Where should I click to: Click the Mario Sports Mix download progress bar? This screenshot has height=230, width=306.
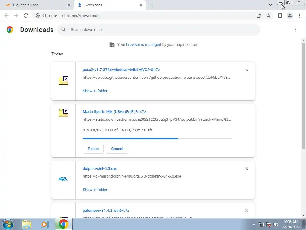(x=157, y=139)
